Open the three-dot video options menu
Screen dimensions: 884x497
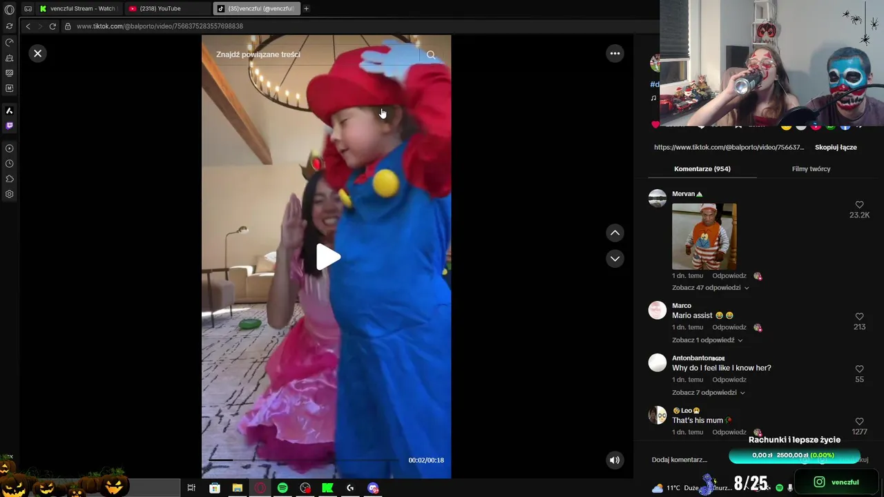pos(615,53)
